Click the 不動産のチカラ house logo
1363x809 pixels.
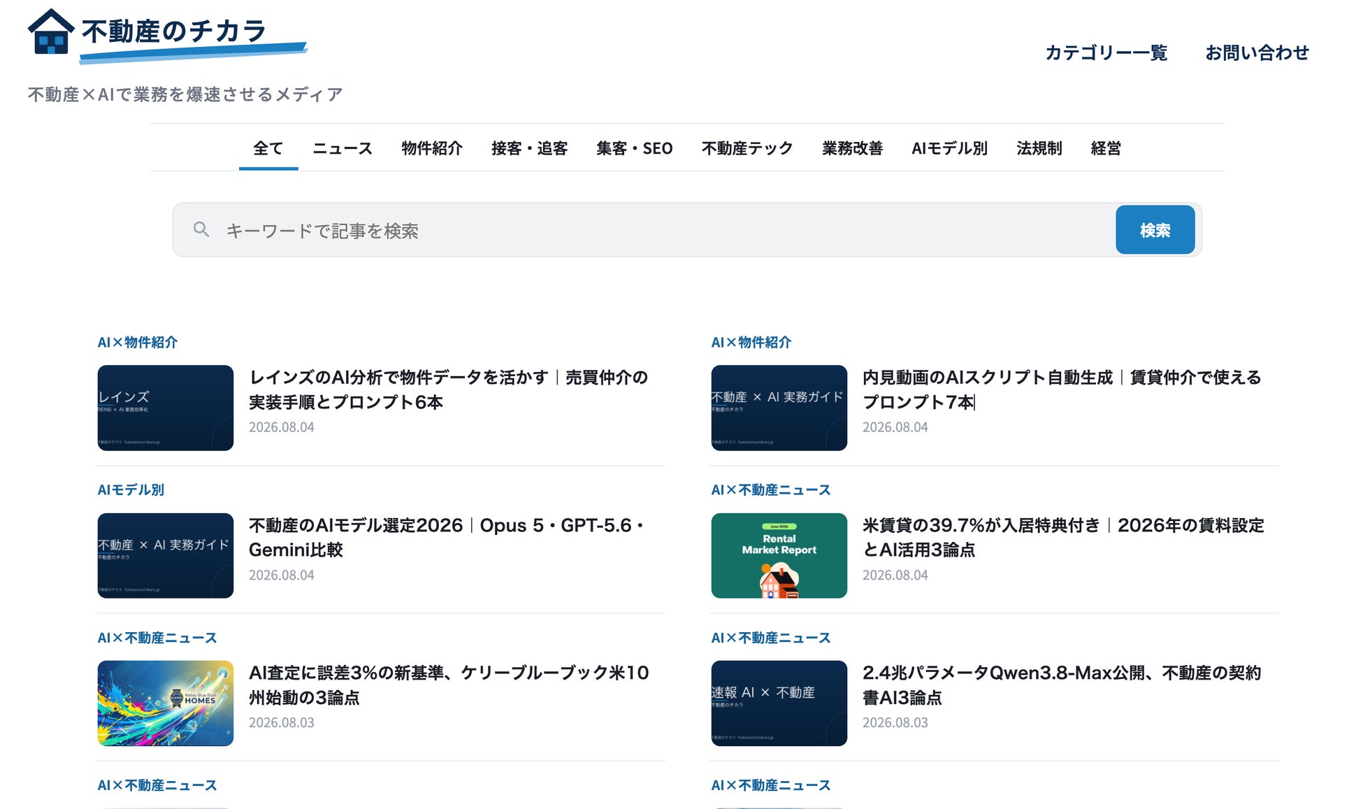point(168,35)
